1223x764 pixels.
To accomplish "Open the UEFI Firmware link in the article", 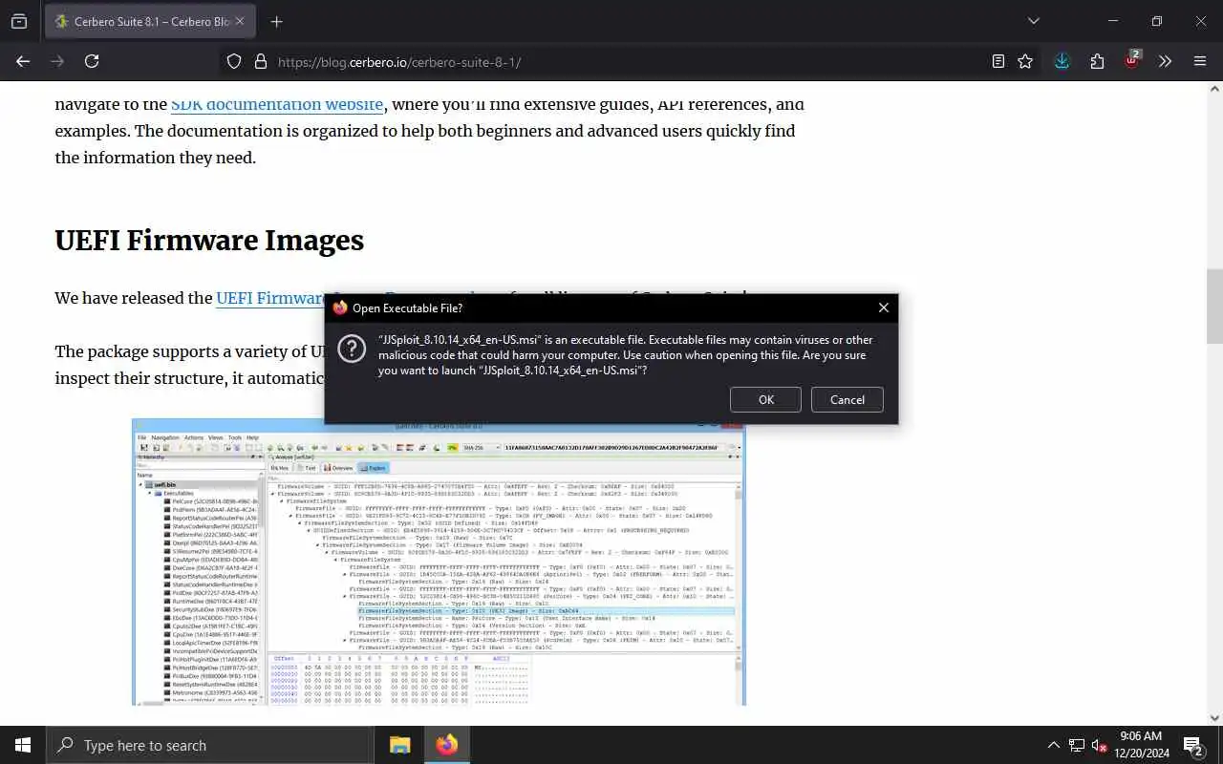I will tap(270, 298).
